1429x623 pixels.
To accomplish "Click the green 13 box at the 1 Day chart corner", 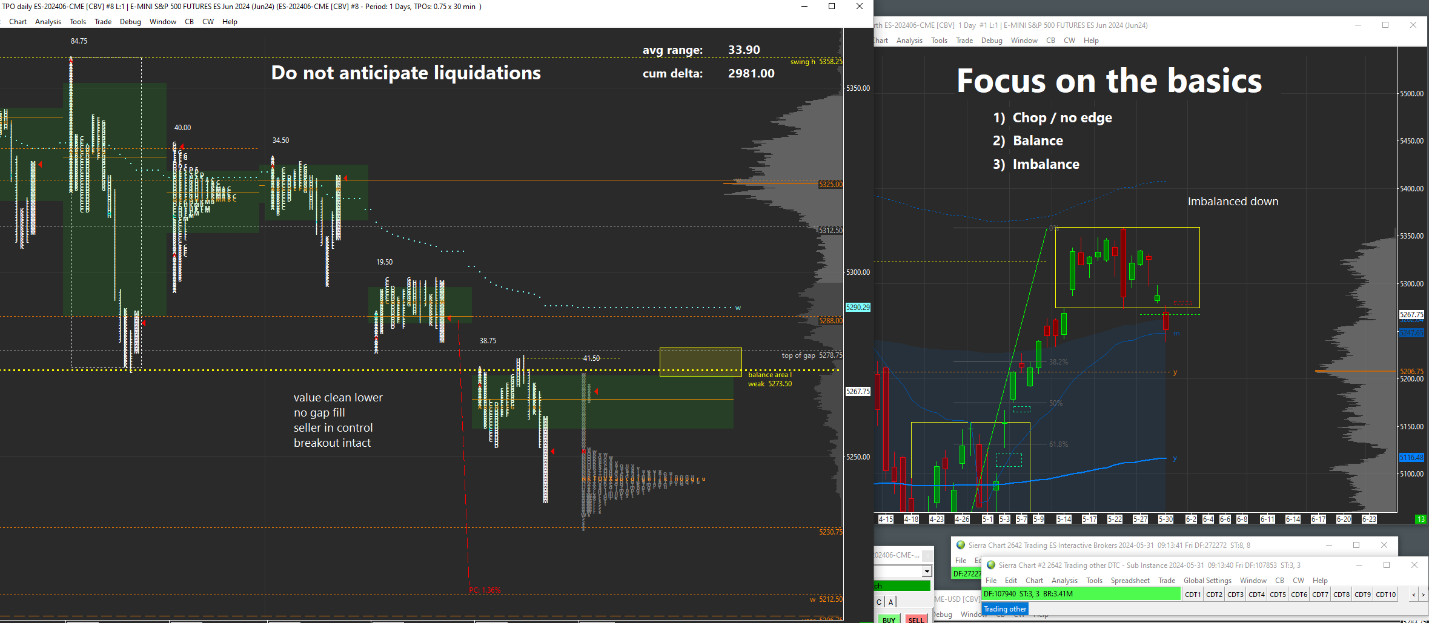I will click(1421, 519).
